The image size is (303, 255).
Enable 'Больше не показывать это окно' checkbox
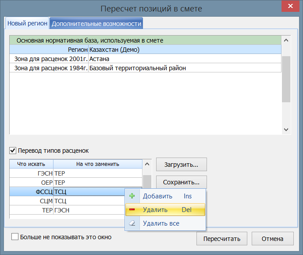click(x=15, y=237)
